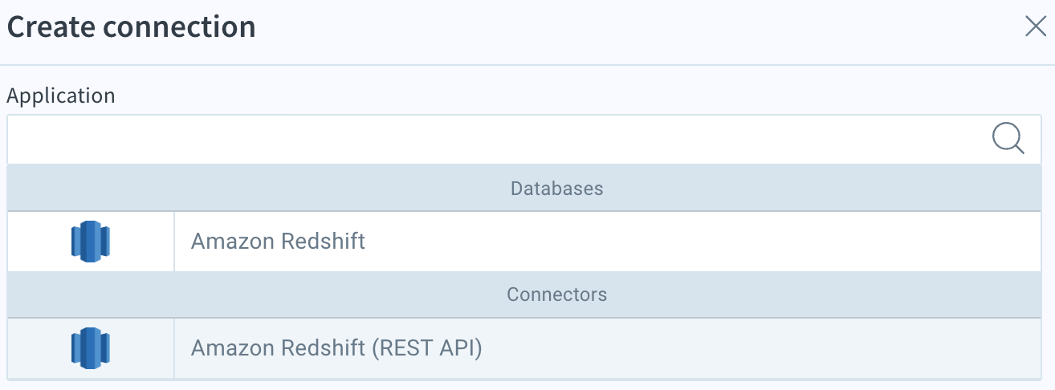1055x390 pixels.
Task: Choose Amazon Redshift under the Databases group
Action: coord(524,241)
